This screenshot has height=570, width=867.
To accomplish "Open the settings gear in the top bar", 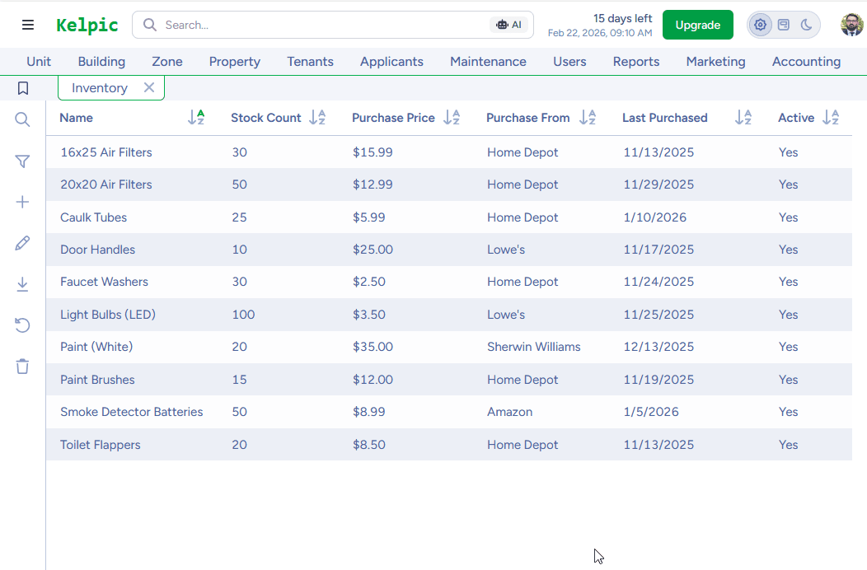I will click(x=760, y=25).
